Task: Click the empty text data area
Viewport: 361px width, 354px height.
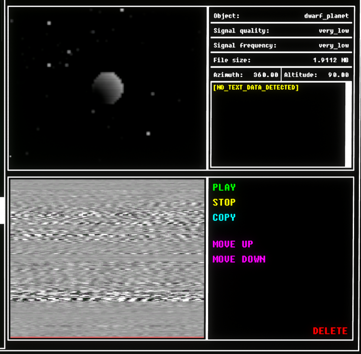Action: pos(278,130)
